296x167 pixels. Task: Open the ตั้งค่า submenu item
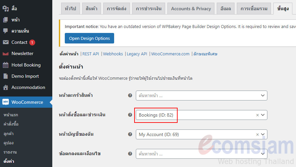(9, 161)
